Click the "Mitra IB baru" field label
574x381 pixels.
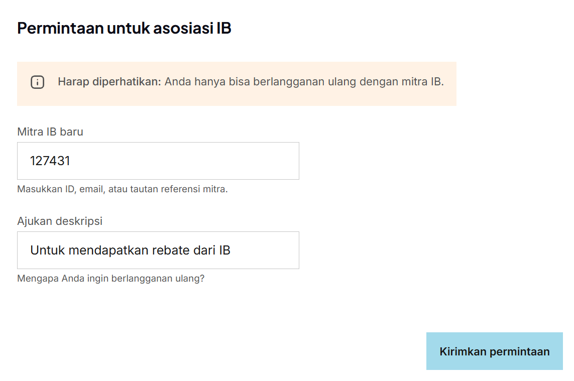[x=50, y=132]
